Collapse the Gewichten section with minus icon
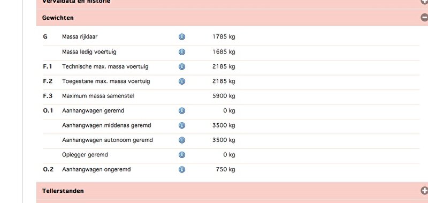This screenshot has width=428, height=203. (x=424, y=18)
